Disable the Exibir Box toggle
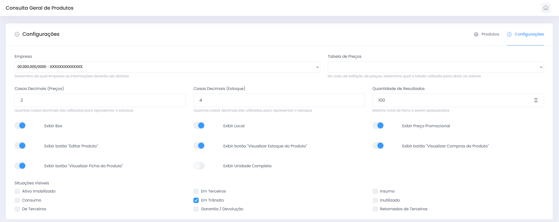Image resolution: width=559 pixels, height=222 pixels. pos(20,126)
